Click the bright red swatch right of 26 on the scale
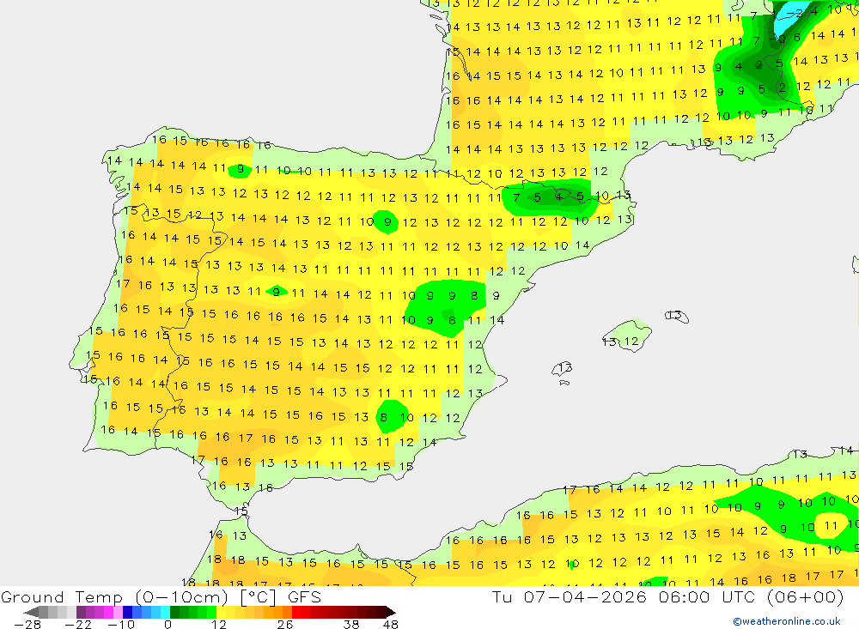The image size is (859, 629). [x=296, y=613]
